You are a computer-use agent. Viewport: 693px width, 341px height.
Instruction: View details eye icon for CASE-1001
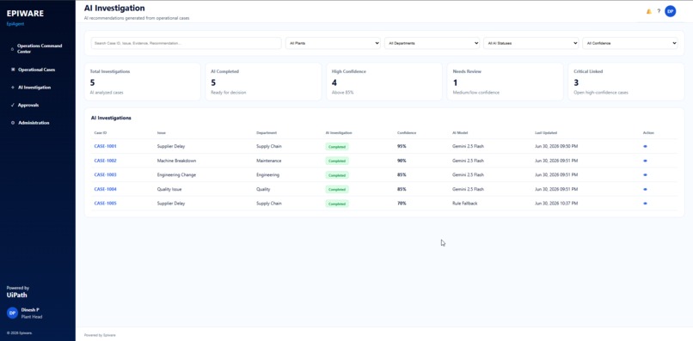[x=645, y=146]
